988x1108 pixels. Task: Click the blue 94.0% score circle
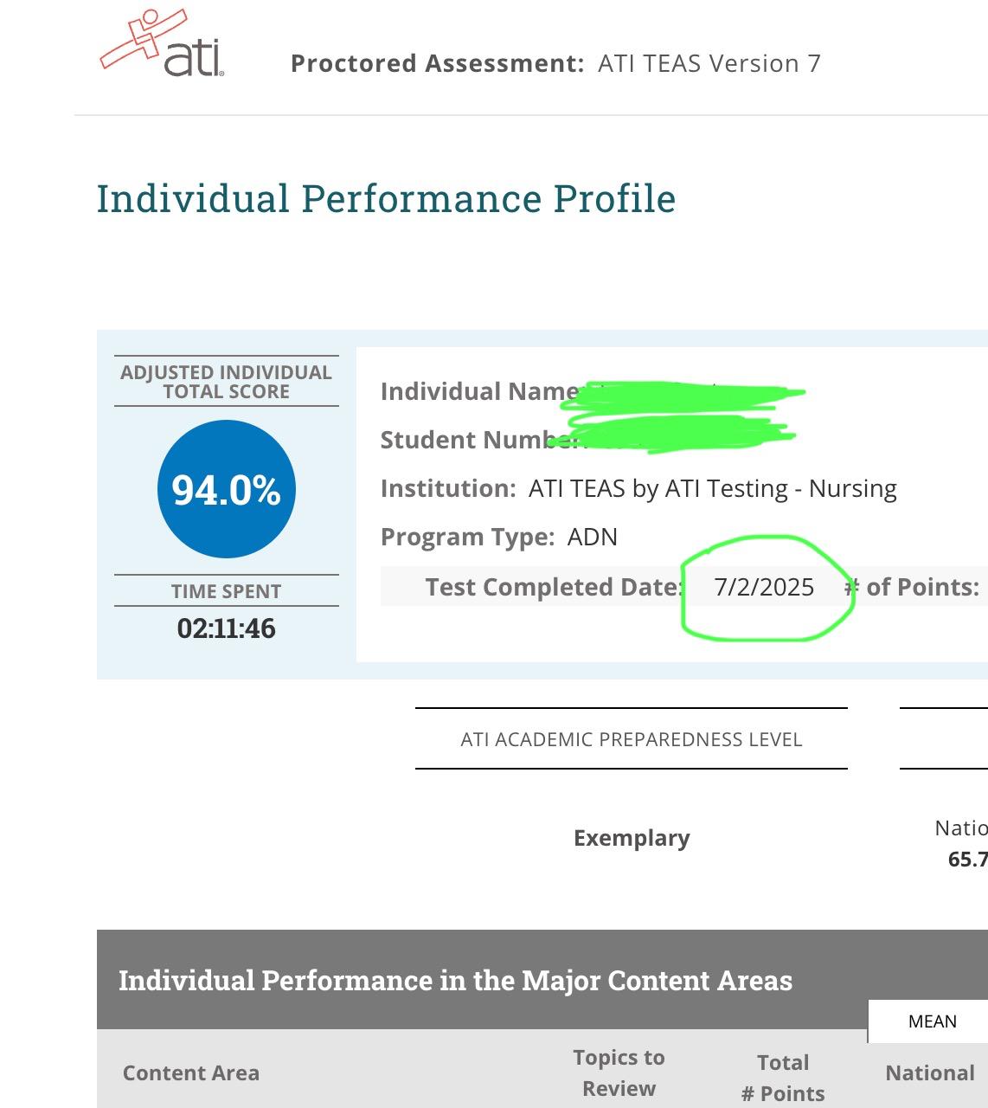[227, 489]
